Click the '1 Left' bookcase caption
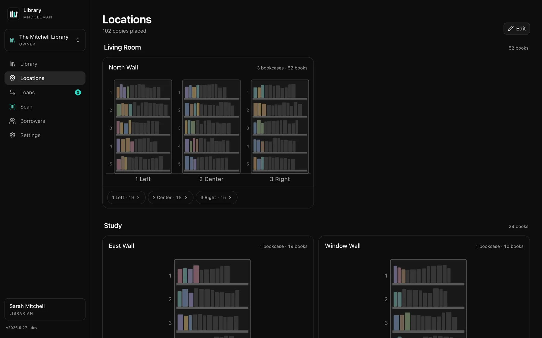542x338 pixels. coord(143,179)
